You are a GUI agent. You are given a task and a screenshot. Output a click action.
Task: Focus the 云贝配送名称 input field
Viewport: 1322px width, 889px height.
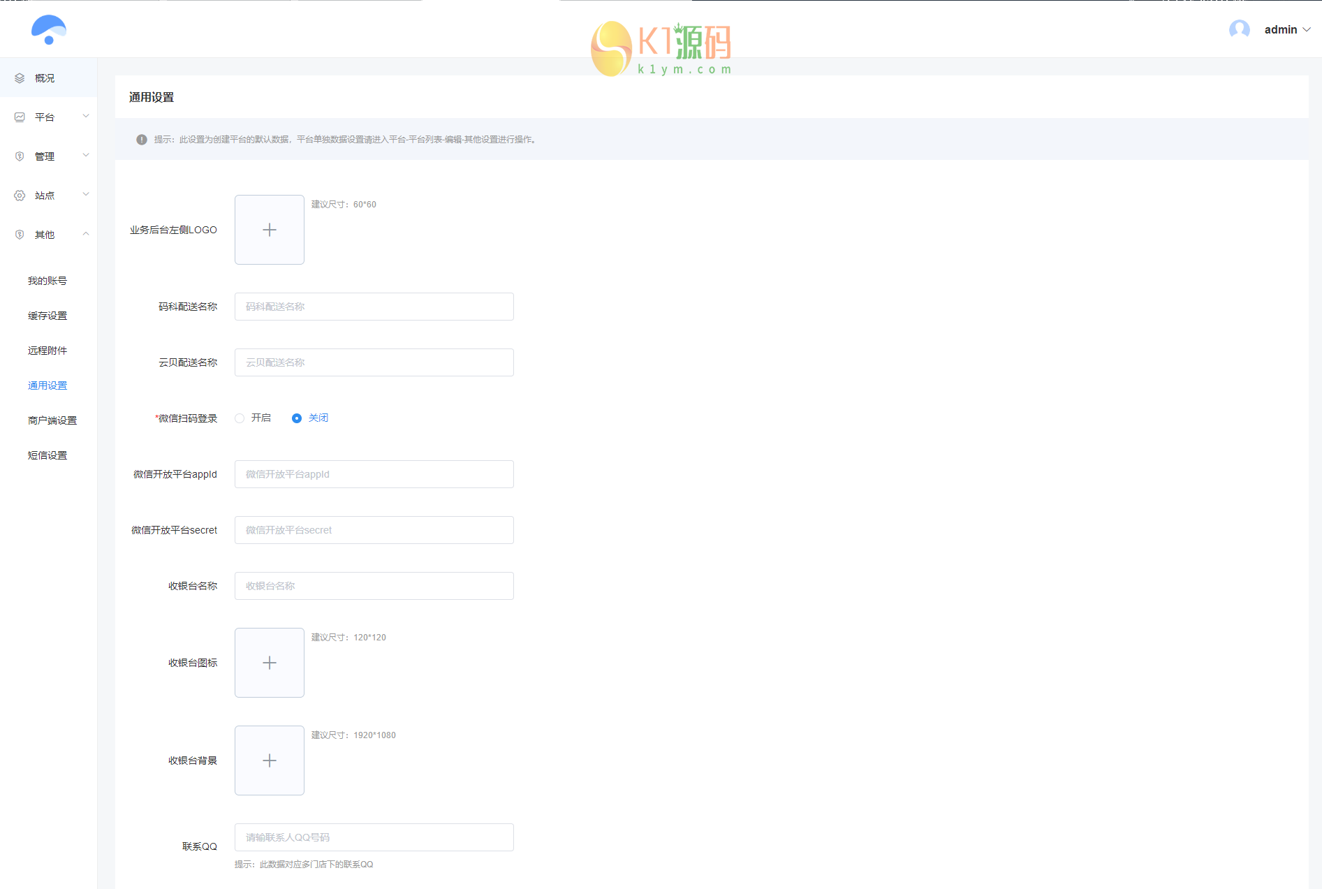point(374,362)
